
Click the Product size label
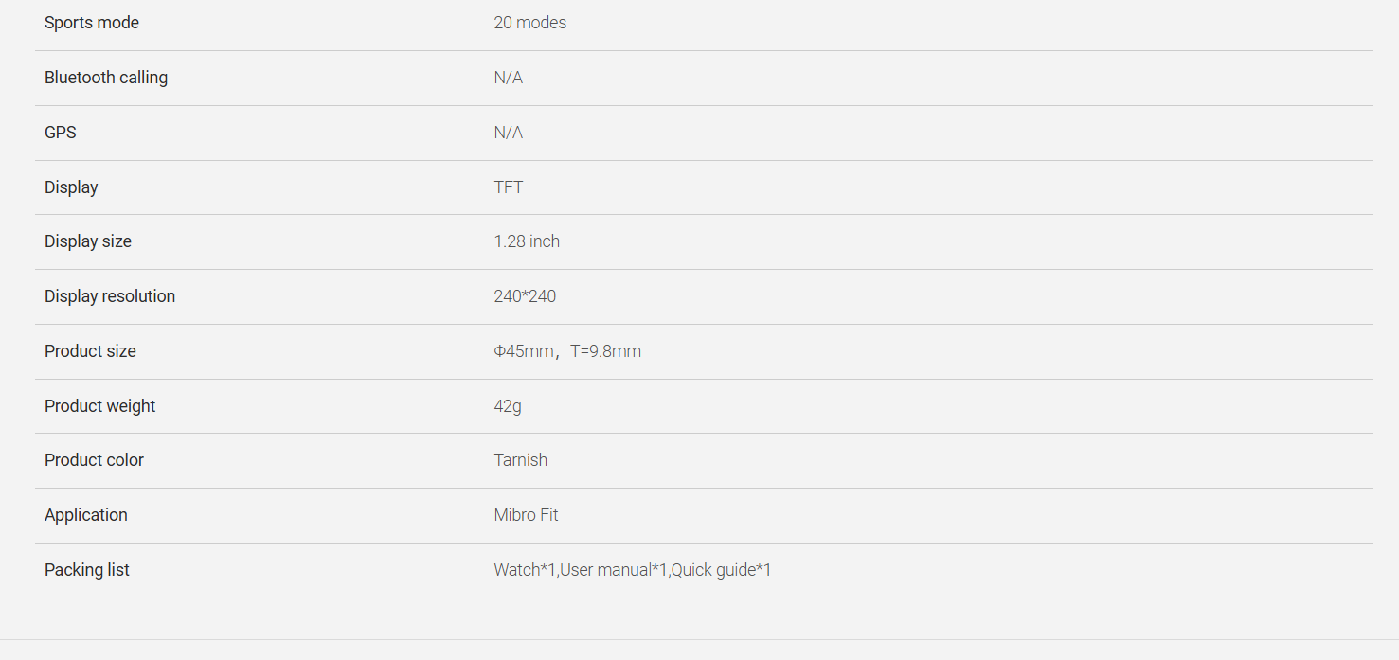point(90,351)
